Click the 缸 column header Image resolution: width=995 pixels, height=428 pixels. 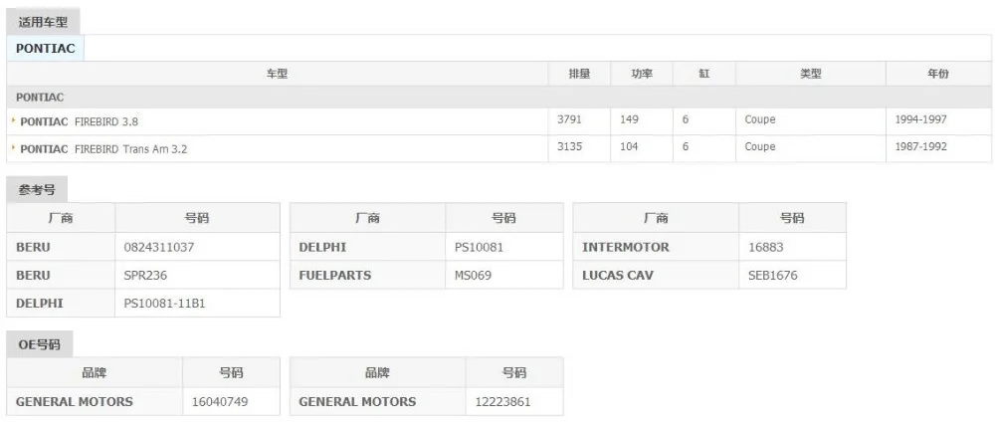click(x=704, y=74)
